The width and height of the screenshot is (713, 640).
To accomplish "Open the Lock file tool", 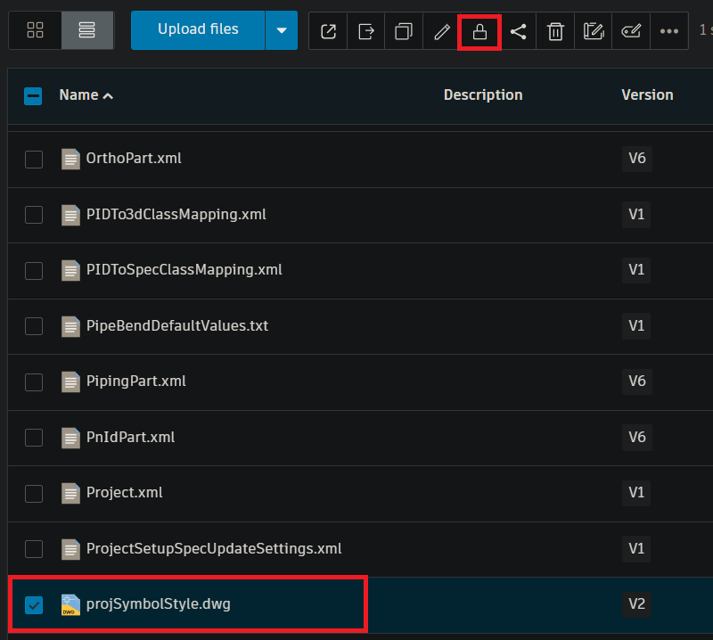I will point(479,31).
